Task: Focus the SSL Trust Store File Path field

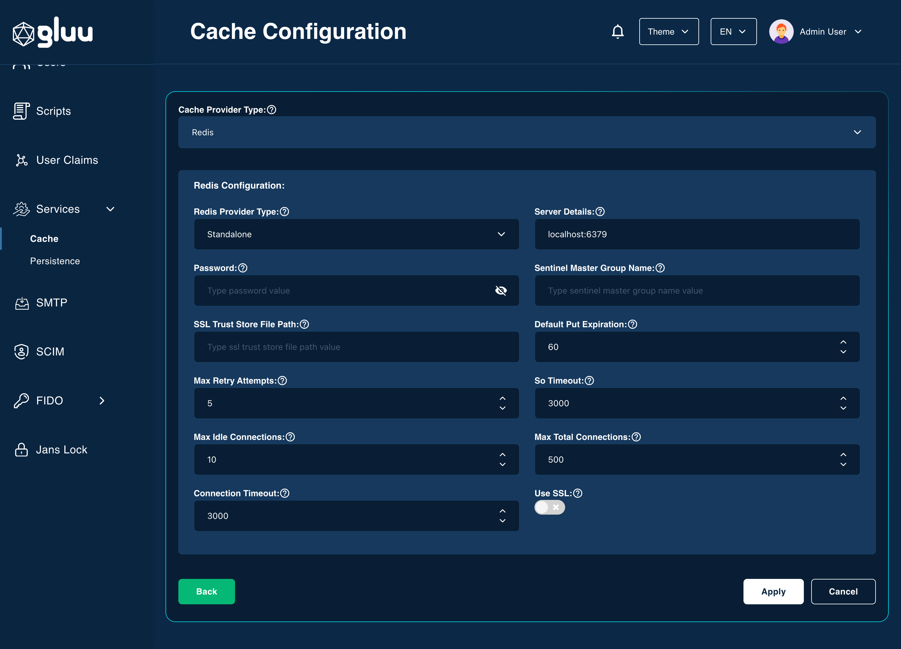Action: point(356,347)
